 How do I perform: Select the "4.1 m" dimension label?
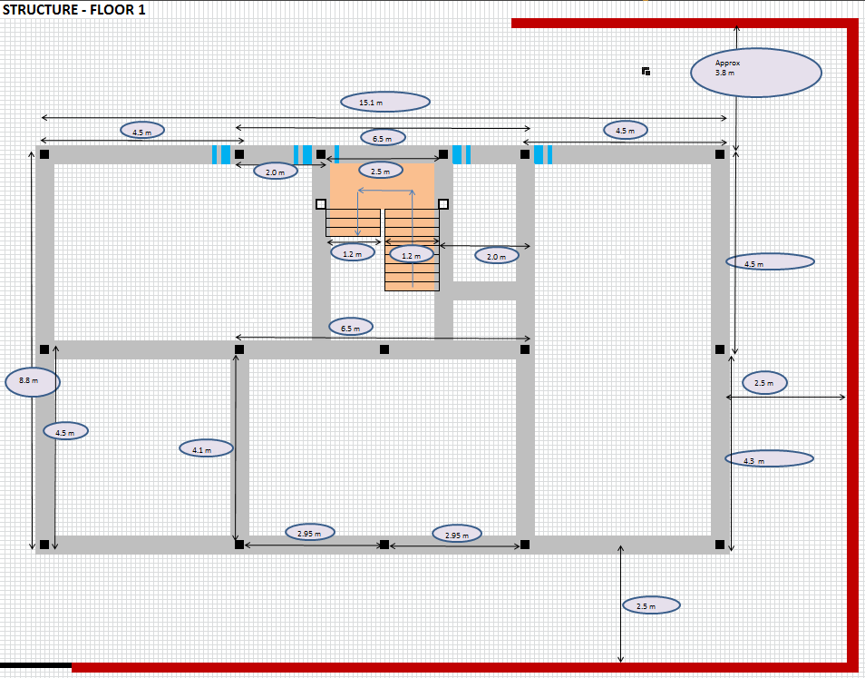207,448
